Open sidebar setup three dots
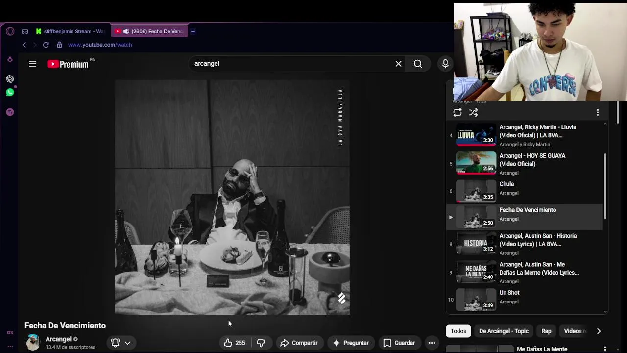The image size is (627, 353). pos(10,346)
